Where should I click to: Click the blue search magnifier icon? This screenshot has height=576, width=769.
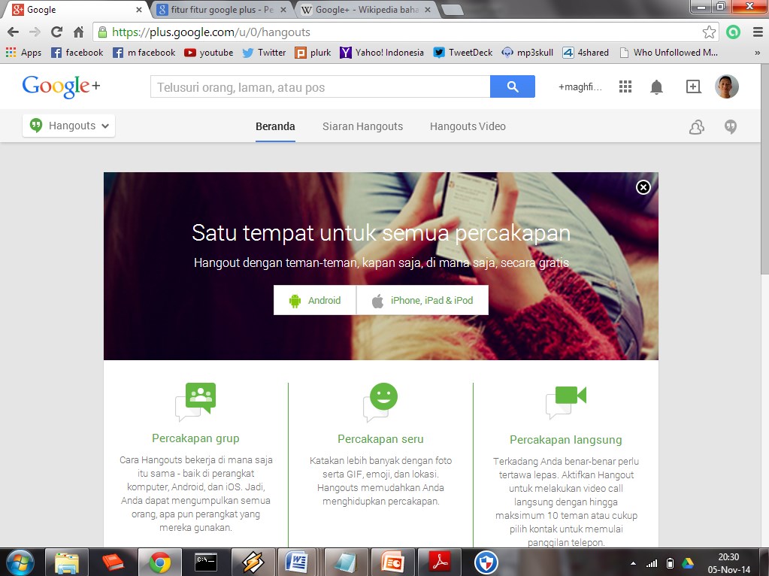click(x=513, y=86)
